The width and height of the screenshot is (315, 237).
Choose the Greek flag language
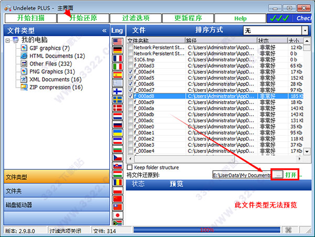tap(118, 83)
